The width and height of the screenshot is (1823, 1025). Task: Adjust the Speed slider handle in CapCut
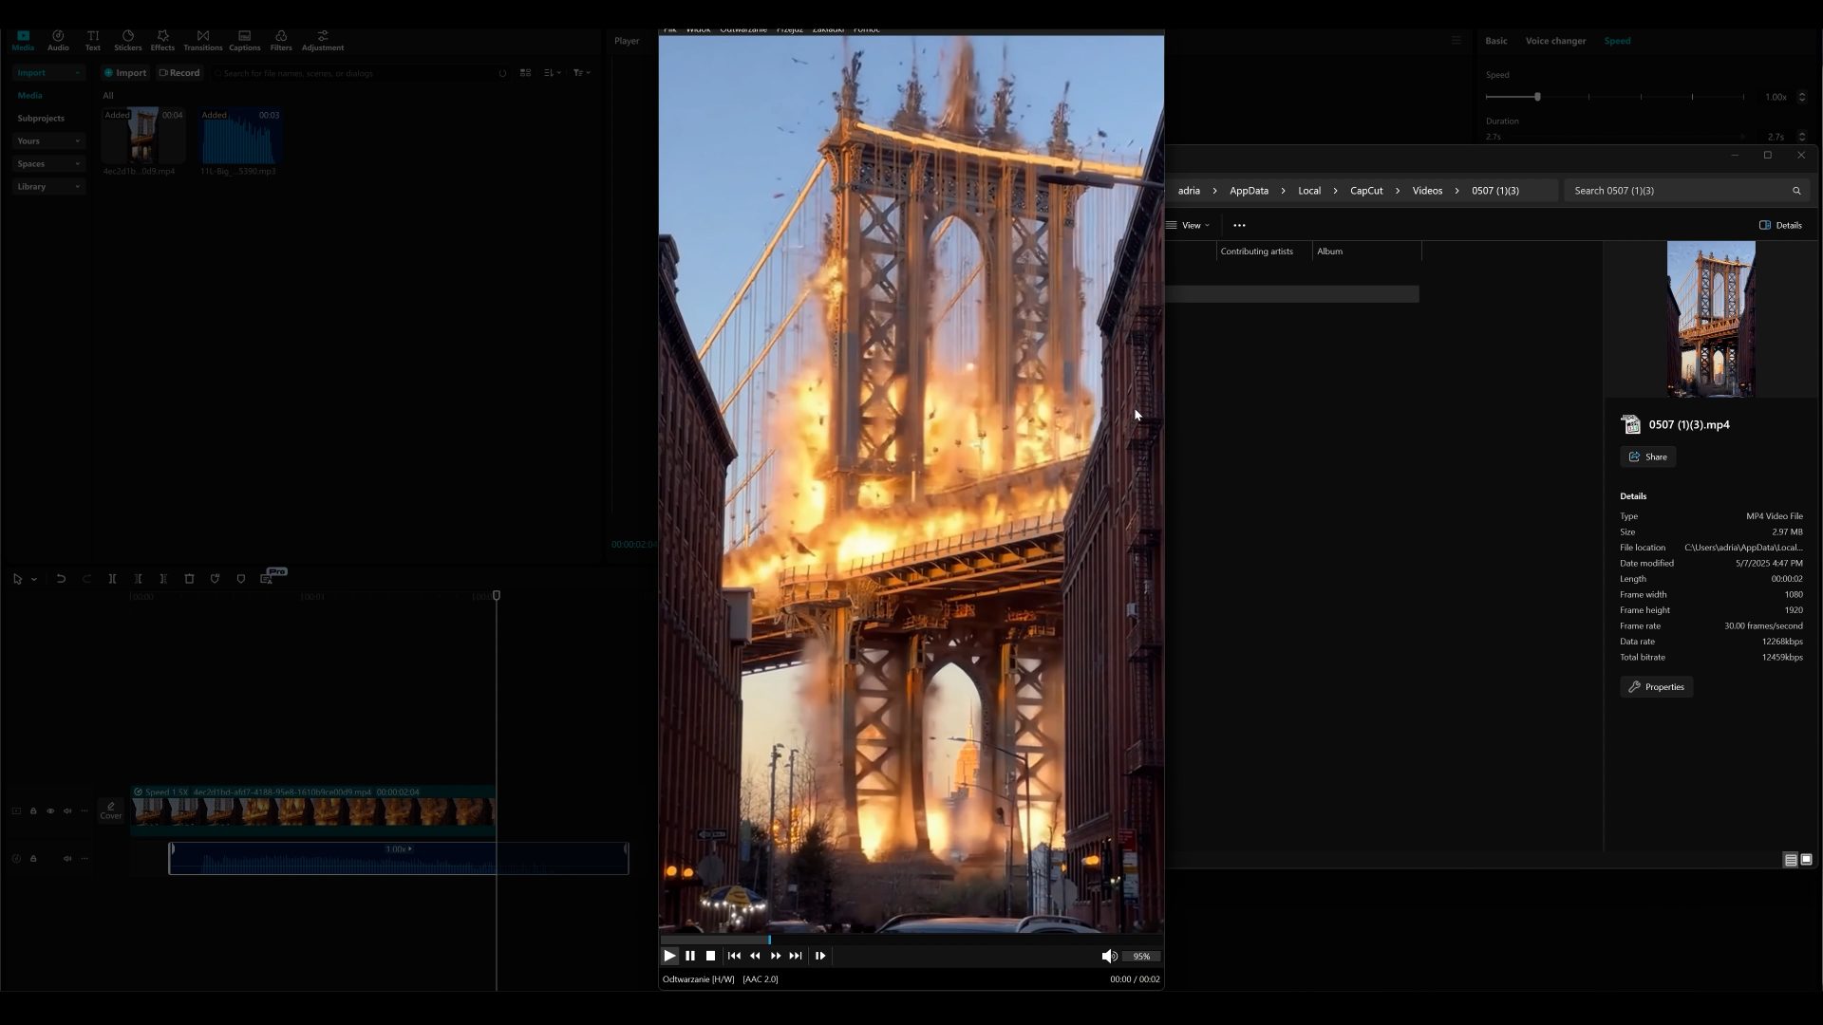[1537, 97]
